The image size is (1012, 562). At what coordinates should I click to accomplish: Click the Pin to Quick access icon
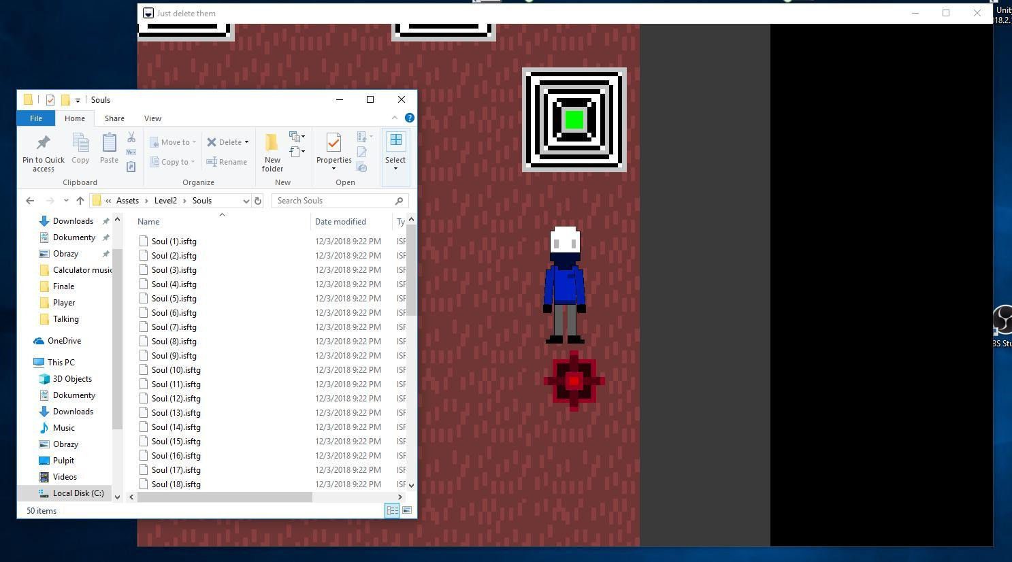[x=43, y=142]
